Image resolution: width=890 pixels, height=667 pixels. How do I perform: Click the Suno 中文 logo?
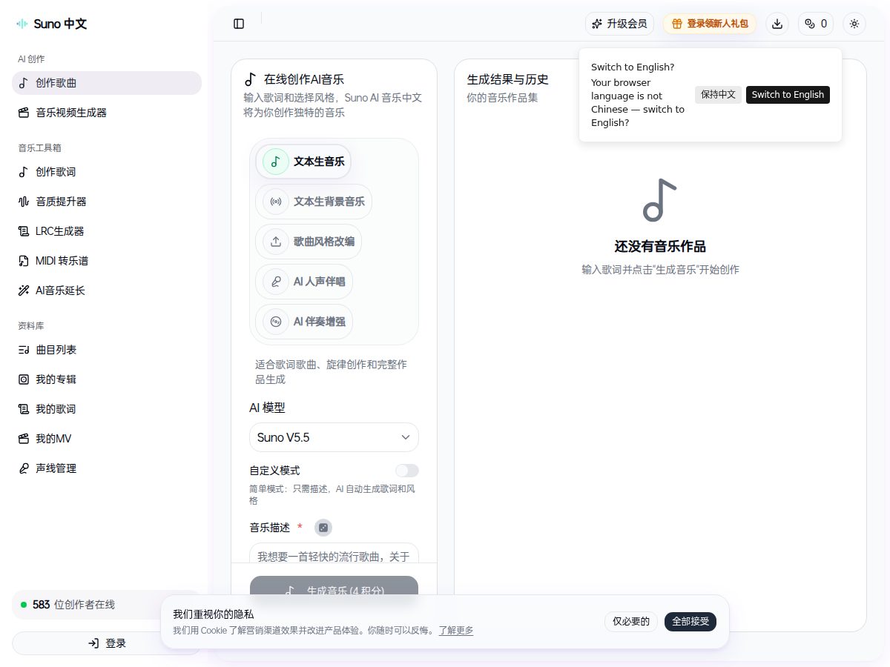pyautogui.click(x=52, y=24)
